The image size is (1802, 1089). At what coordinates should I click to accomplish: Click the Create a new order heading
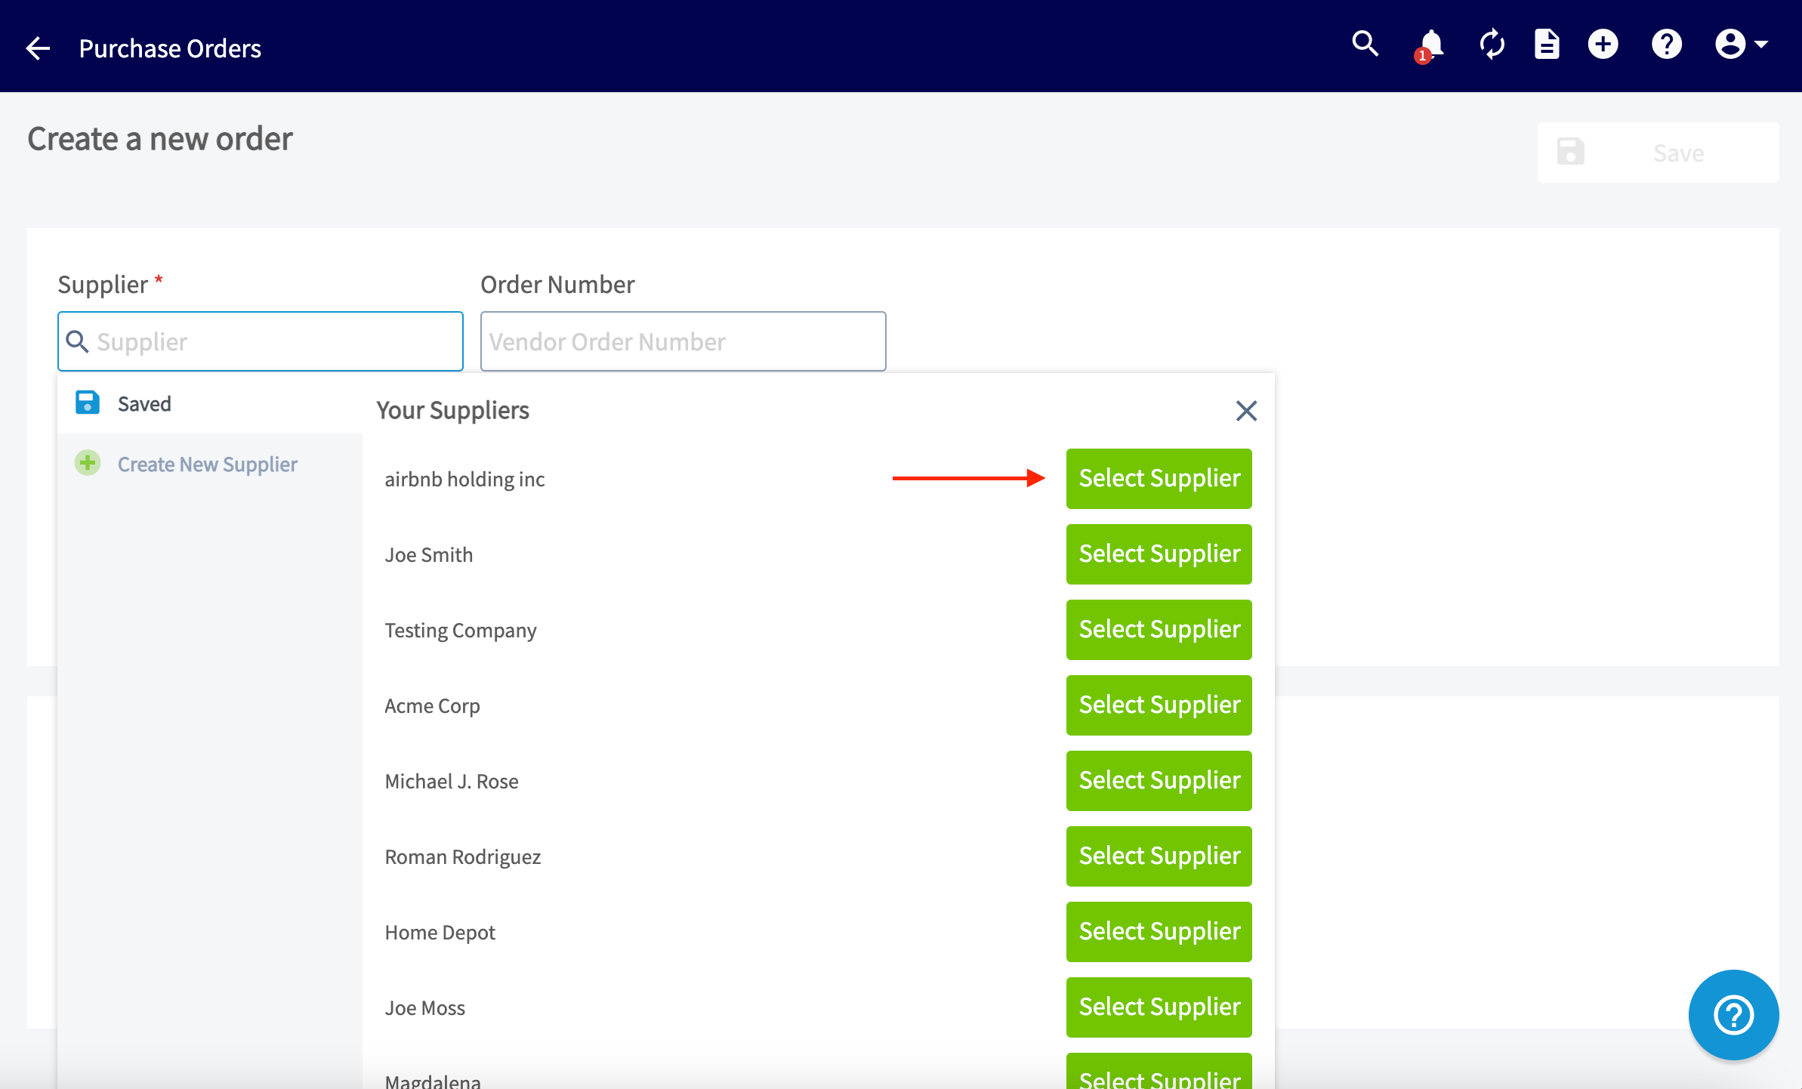pyautogui.click(x=160, y=139)
